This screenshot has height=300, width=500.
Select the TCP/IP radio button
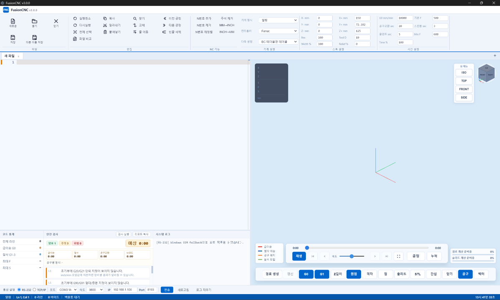35,290
